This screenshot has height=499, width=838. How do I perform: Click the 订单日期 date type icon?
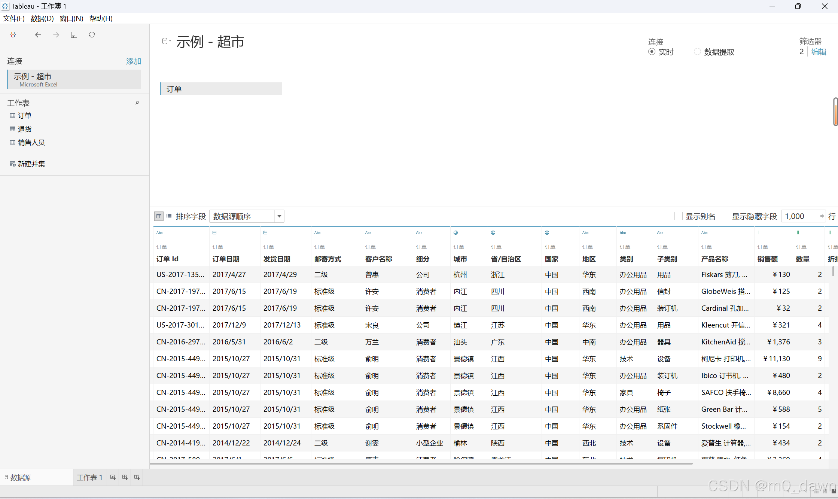click(214, 232)
